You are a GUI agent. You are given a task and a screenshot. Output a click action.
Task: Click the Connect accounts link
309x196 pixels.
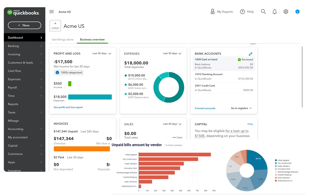[x=205, y=108]
